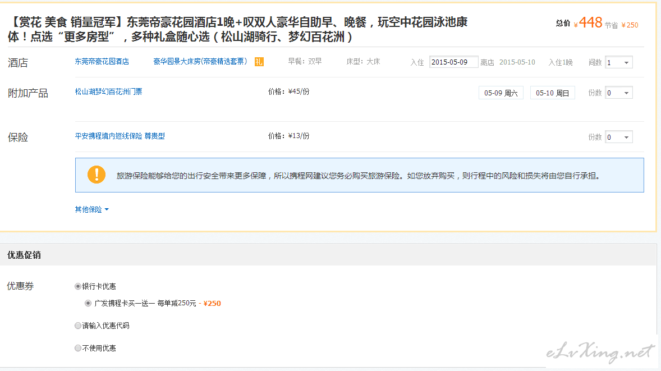Viewport: 661px width, 371px height.
Task: Click the 附加产品 section label
Action: point(28,93)
